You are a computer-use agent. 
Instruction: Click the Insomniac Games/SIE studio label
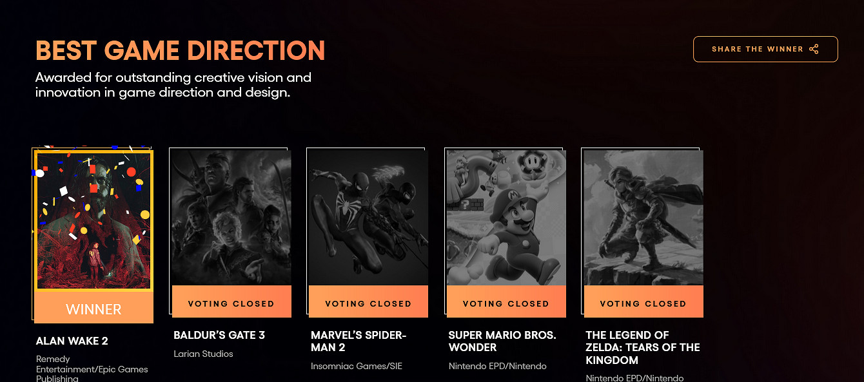click(355, 366)
